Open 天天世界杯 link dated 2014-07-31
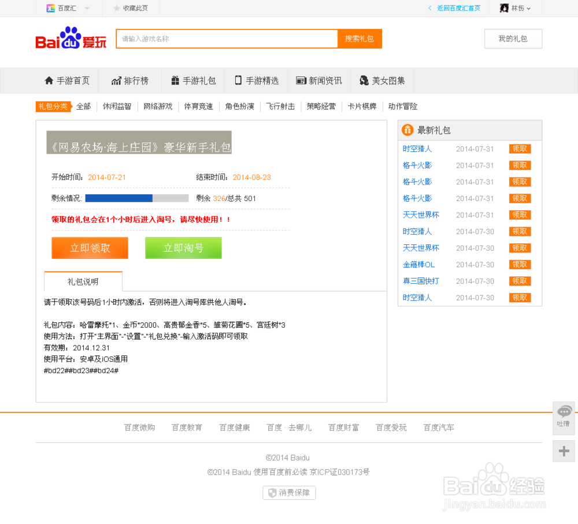This screenshot has width=578, height=524. pyautogui.click(x=421, y=215)
